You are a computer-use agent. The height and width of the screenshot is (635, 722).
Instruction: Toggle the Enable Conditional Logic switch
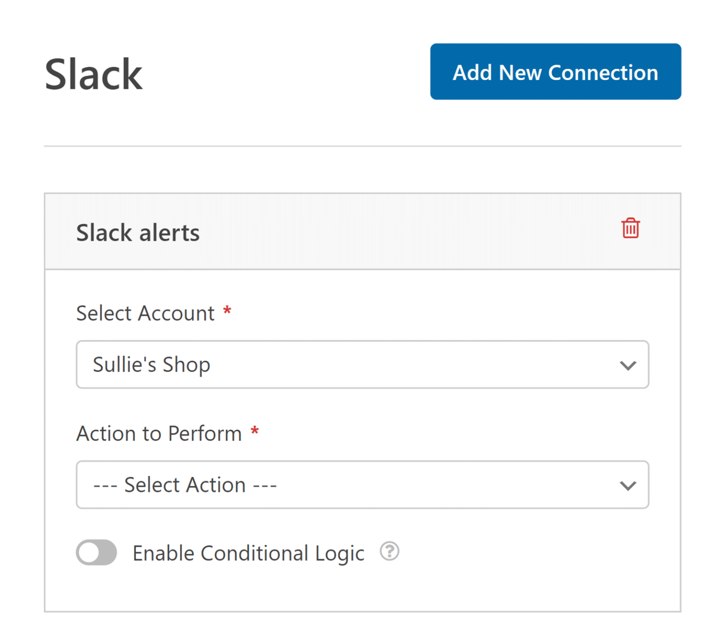(96, 553)
